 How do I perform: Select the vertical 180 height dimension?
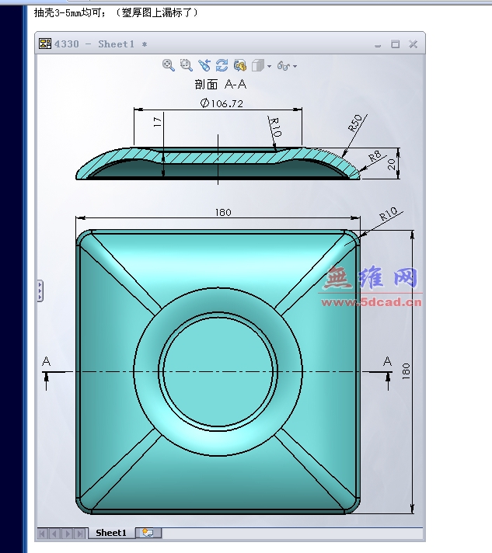click(x=406, y=371)
